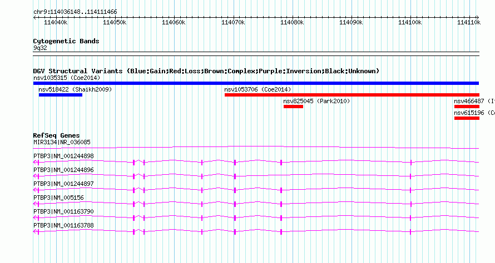Click the PTBP3|NM_005156 transcript label
Screen dimensions: 495x263
[59, 198]
